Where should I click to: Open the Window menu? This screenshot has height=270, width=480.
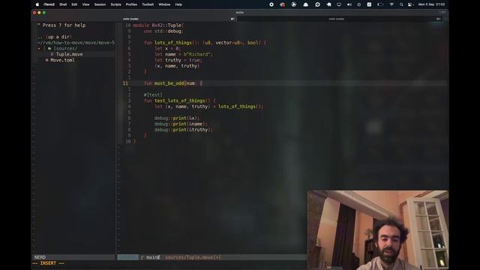point(164,4)
